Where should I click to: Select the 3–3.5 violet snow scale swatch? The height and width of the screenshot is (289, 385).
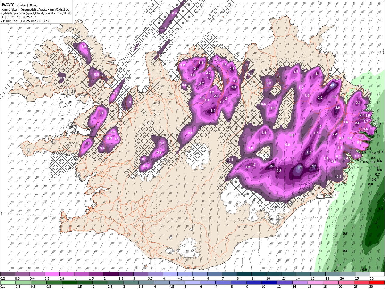pyautogui.click(x=140, y=274)
